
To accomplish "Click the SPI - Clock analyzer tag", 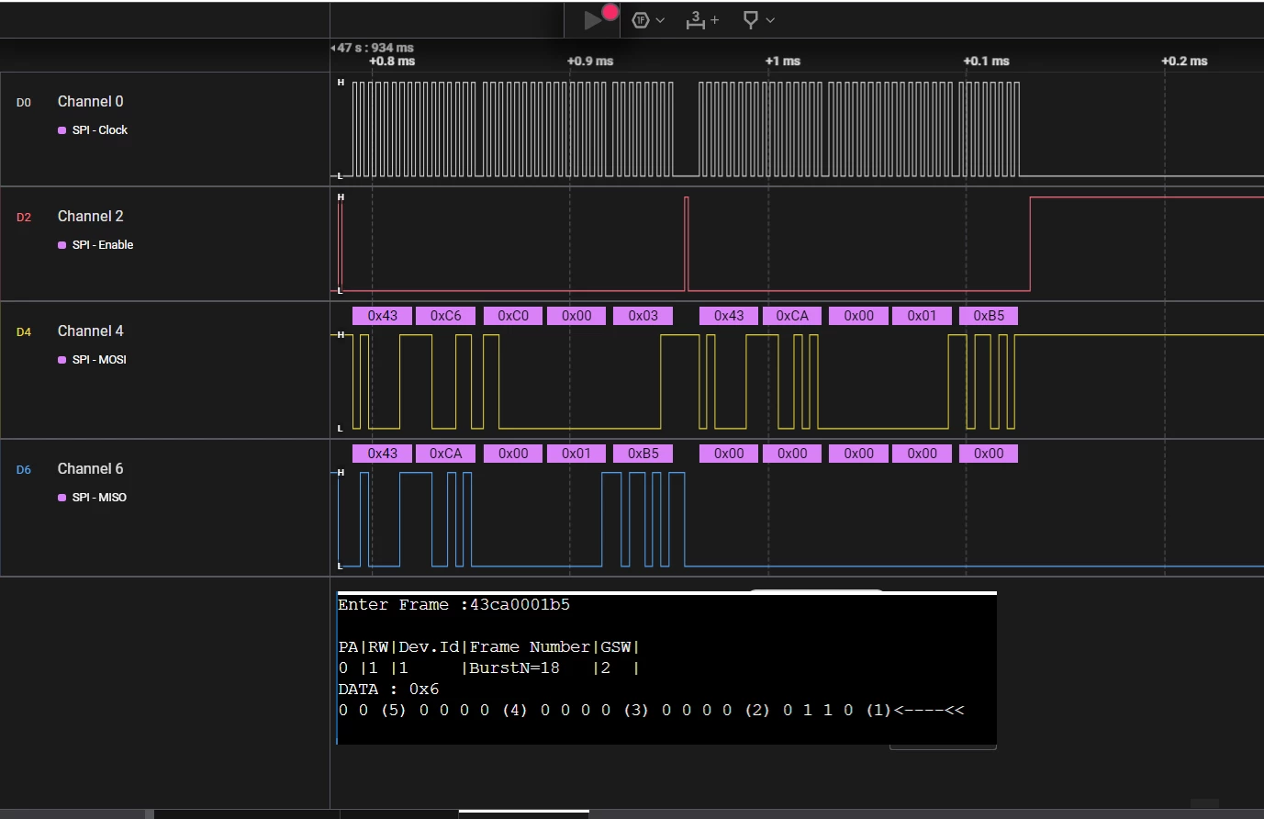I will coord(99,130).
